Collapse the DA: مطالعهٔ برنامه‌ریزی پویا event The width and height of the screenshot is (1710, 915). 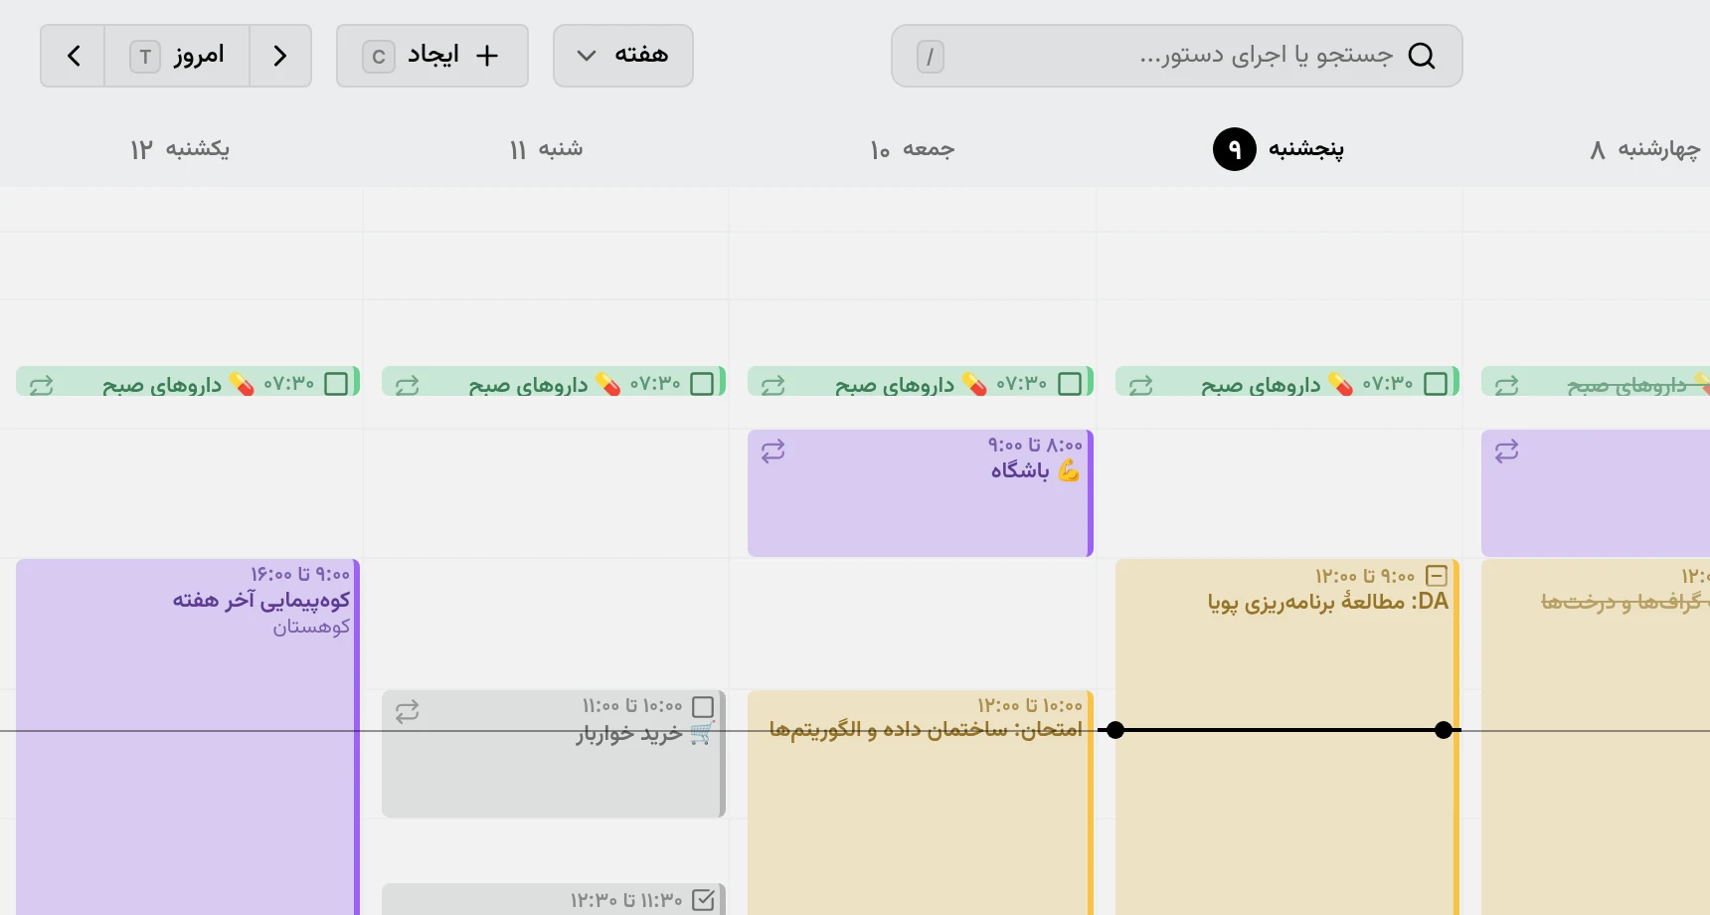point(1437,576)
